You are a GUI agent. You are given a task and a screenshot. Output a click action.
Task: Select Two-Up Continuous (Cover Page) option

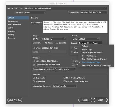pos(96,65)
